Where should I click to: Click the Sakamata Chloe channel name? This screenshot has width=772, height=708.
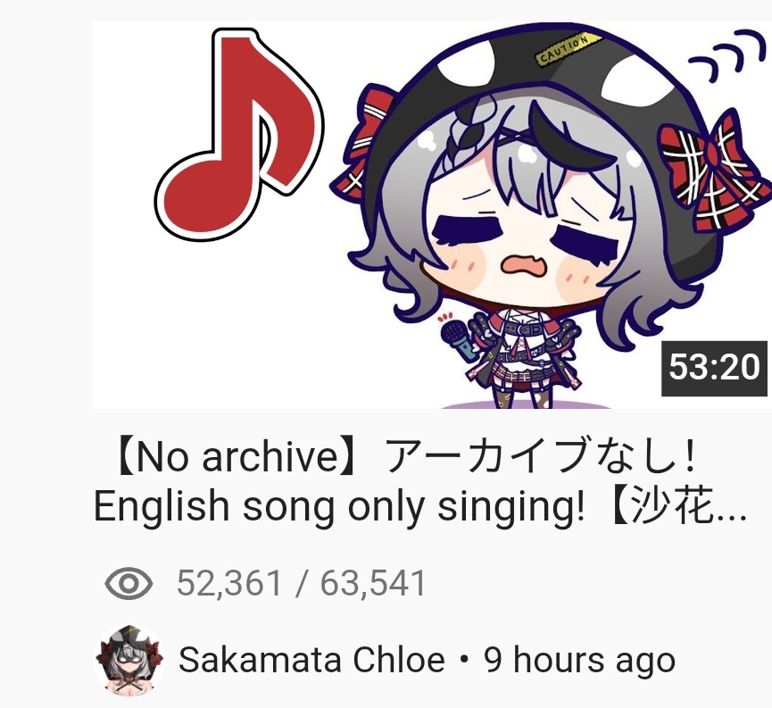311,660
